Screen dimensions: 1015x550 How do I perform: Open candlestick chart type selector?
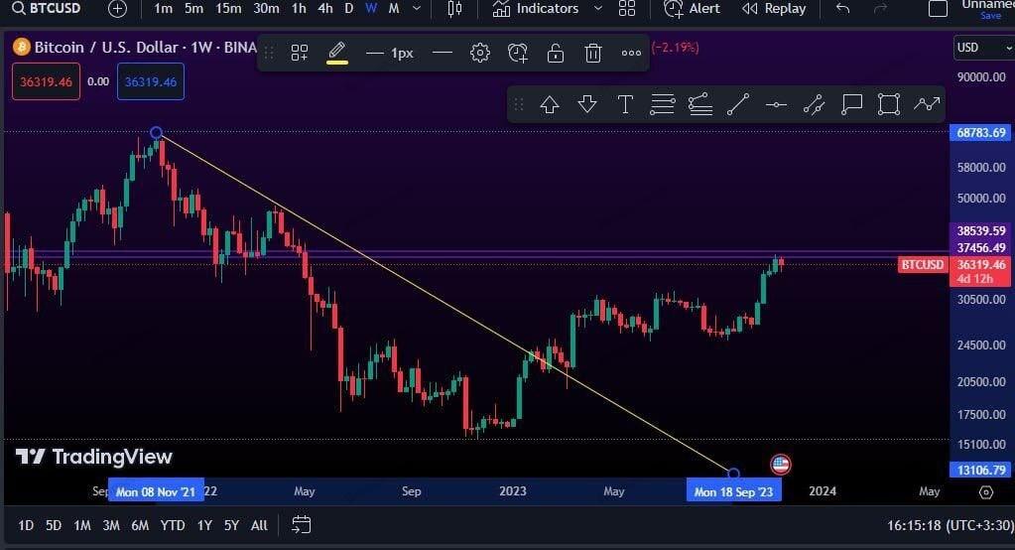[x=455, y=8]
